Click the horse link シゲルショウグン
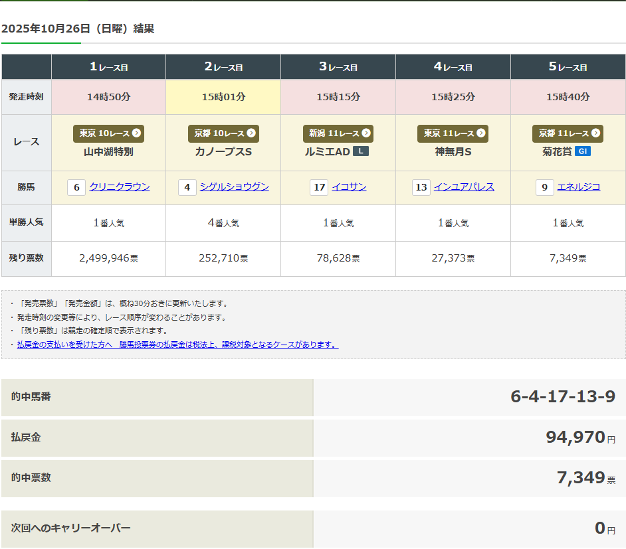Viewport: 626px width, 549px height. pos(234,187)
